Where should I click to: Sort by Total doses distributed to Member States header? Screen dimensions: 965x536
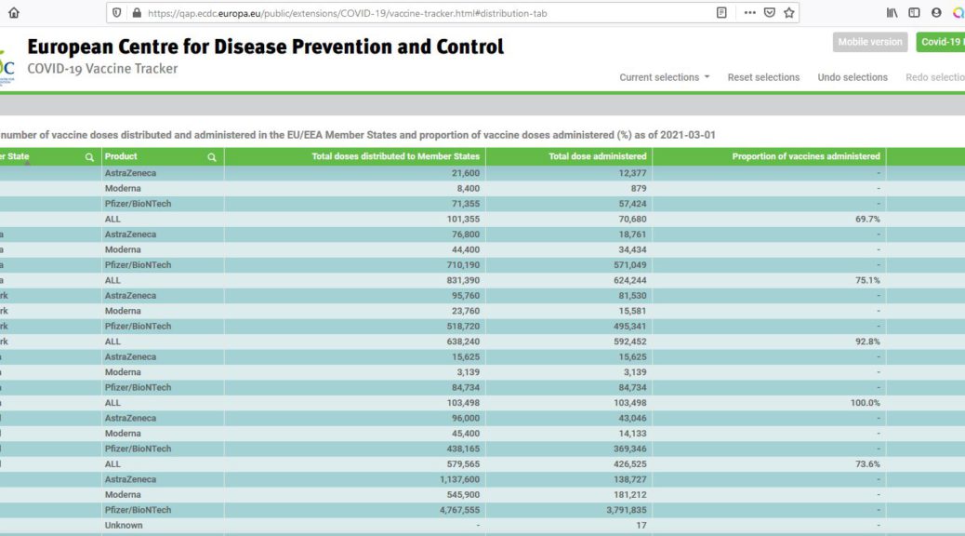point(395,156)
